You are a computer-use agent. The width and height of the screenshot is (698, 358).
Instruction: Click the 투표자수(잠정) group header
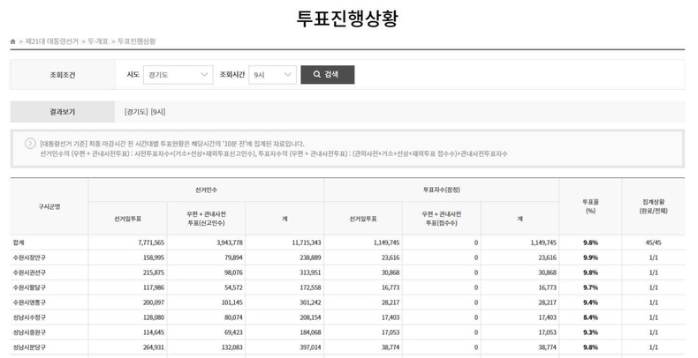[442, 190]
